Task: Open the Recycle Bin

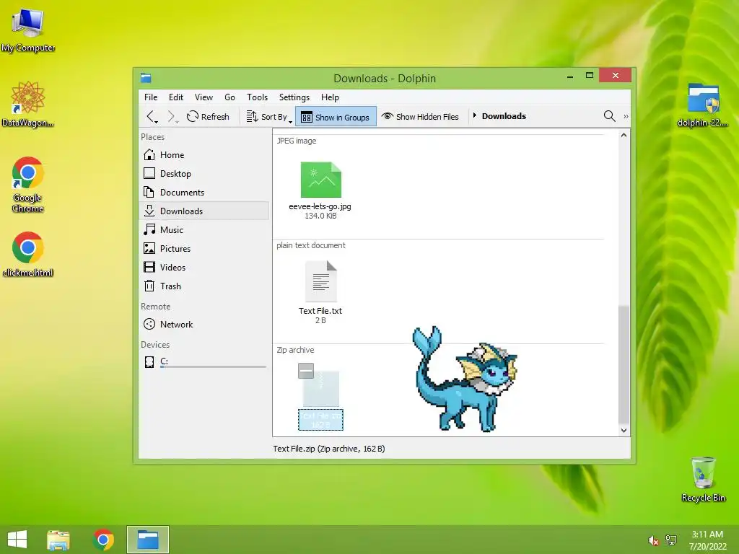Action: click(703, 479)
